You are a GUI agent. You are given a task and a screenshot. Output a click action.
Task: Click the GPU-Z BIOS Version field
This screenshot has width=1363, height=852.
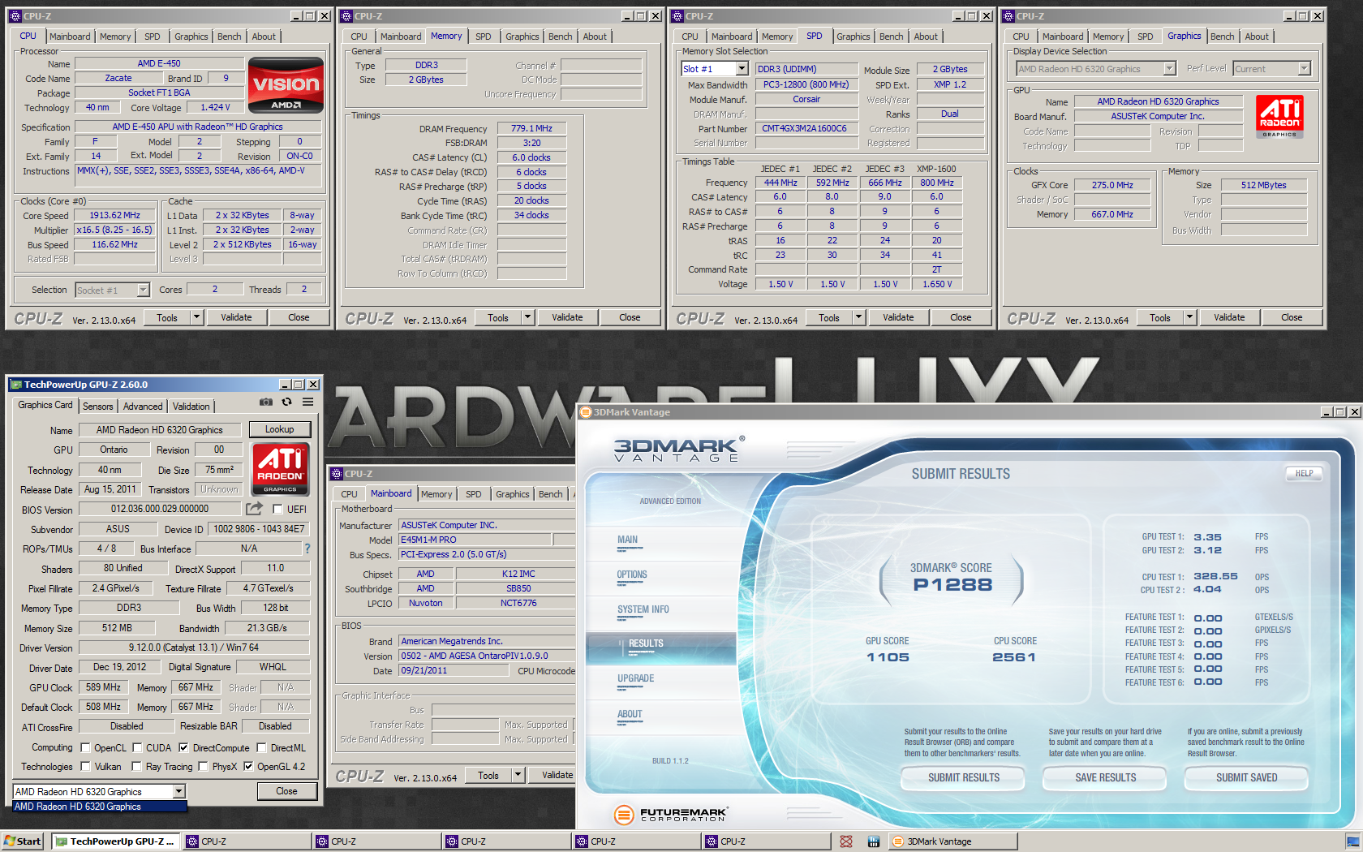click(161, 509)
